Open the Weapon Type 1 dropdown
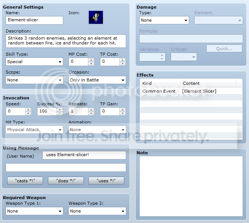The height and width of the screenshot is (223, 249). [x=34, y=211]
